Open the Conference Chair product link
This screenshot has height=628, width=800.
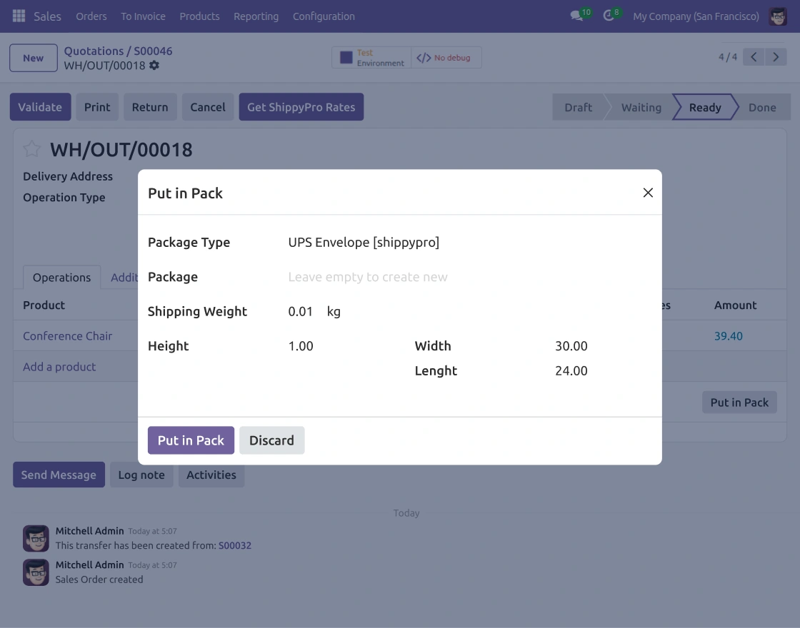coord(67,336)
